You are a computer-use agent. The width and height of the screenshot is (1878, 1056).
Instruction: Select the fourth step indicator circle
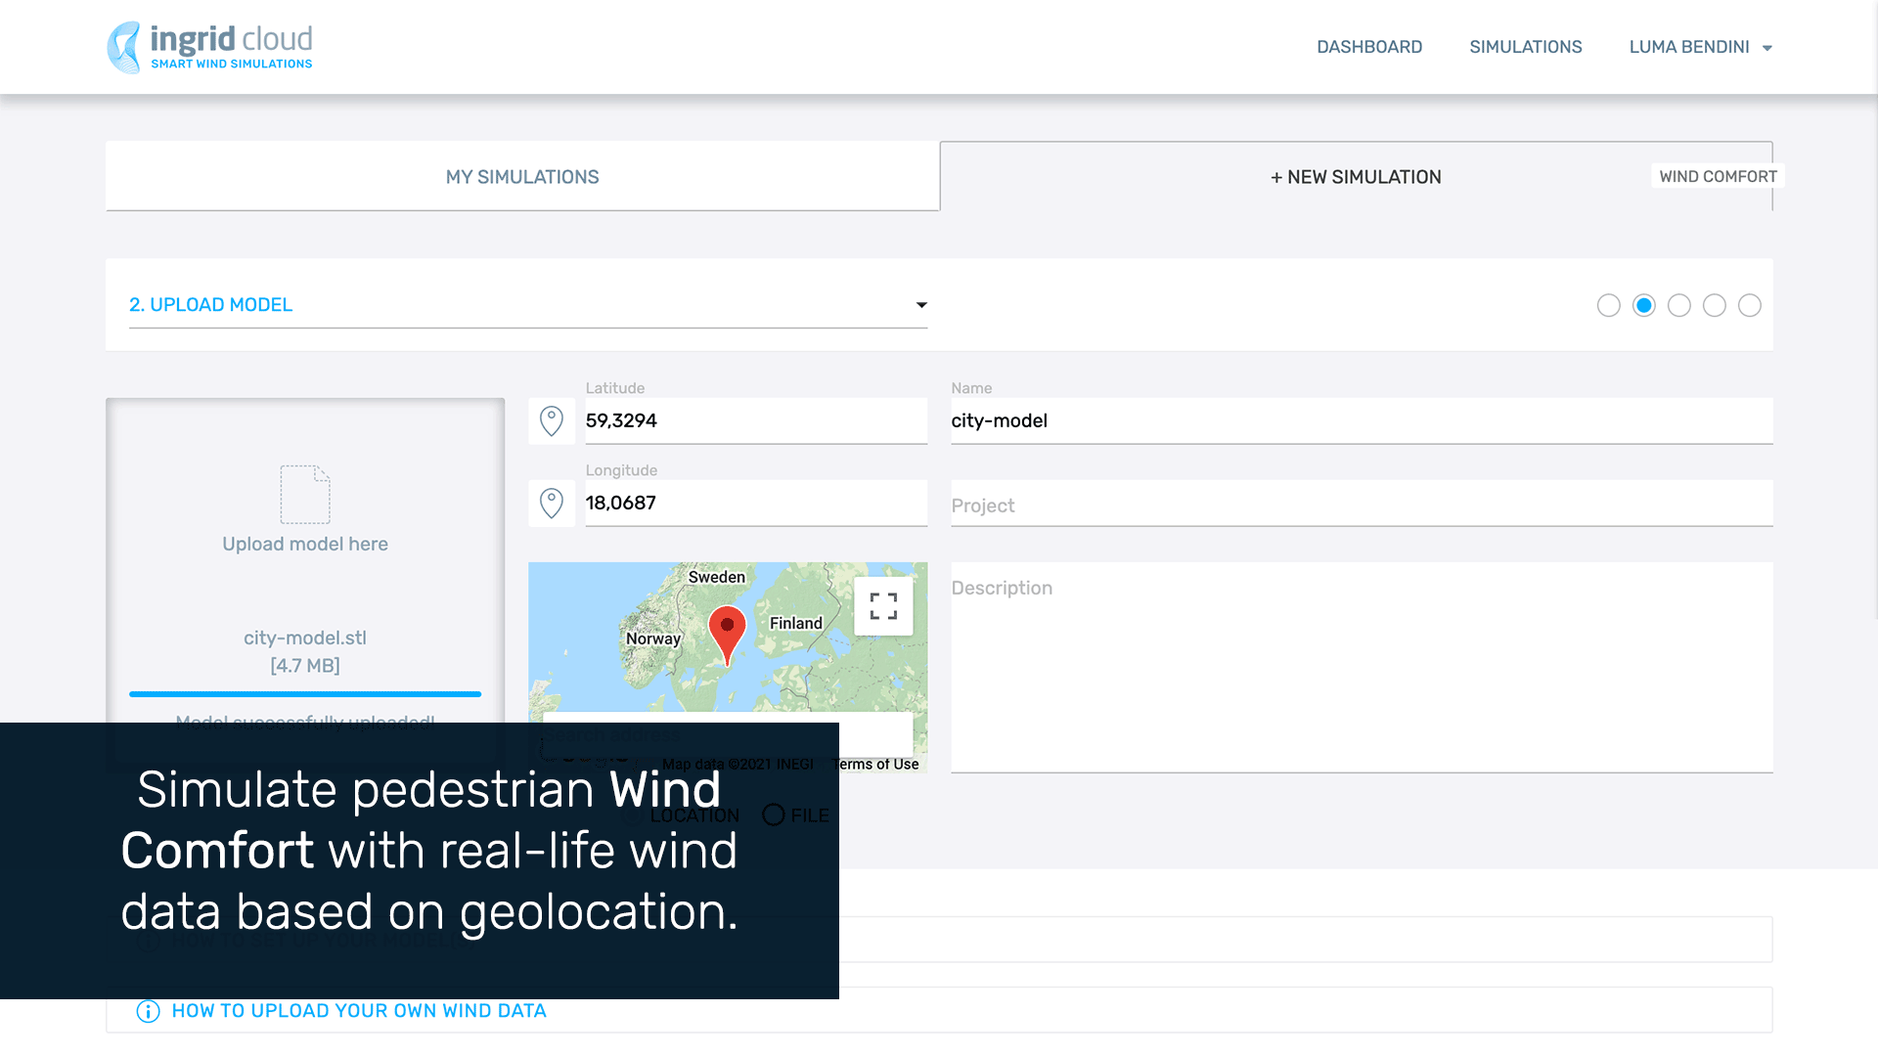pos(1715,306)
